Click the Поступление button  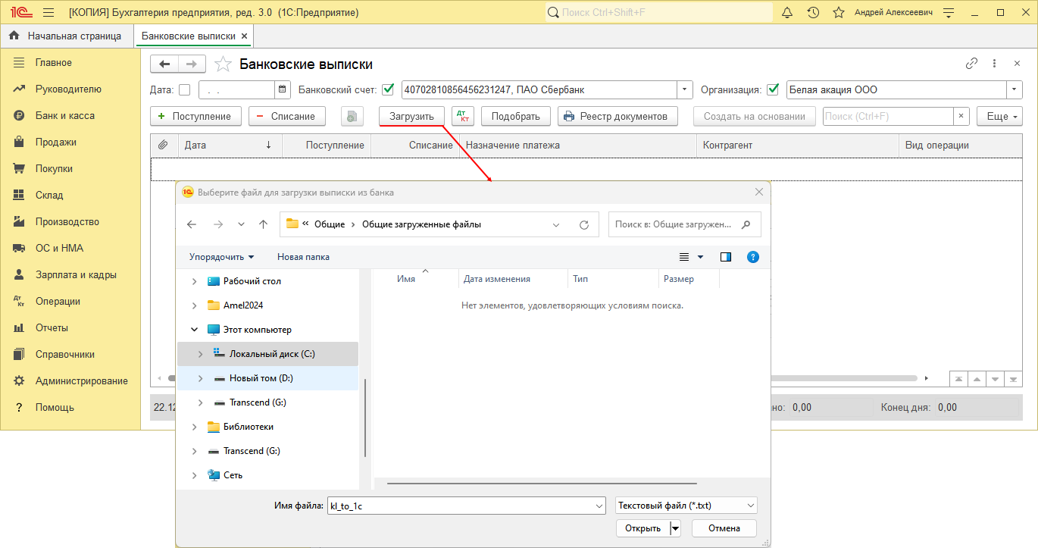coord(196,116)
